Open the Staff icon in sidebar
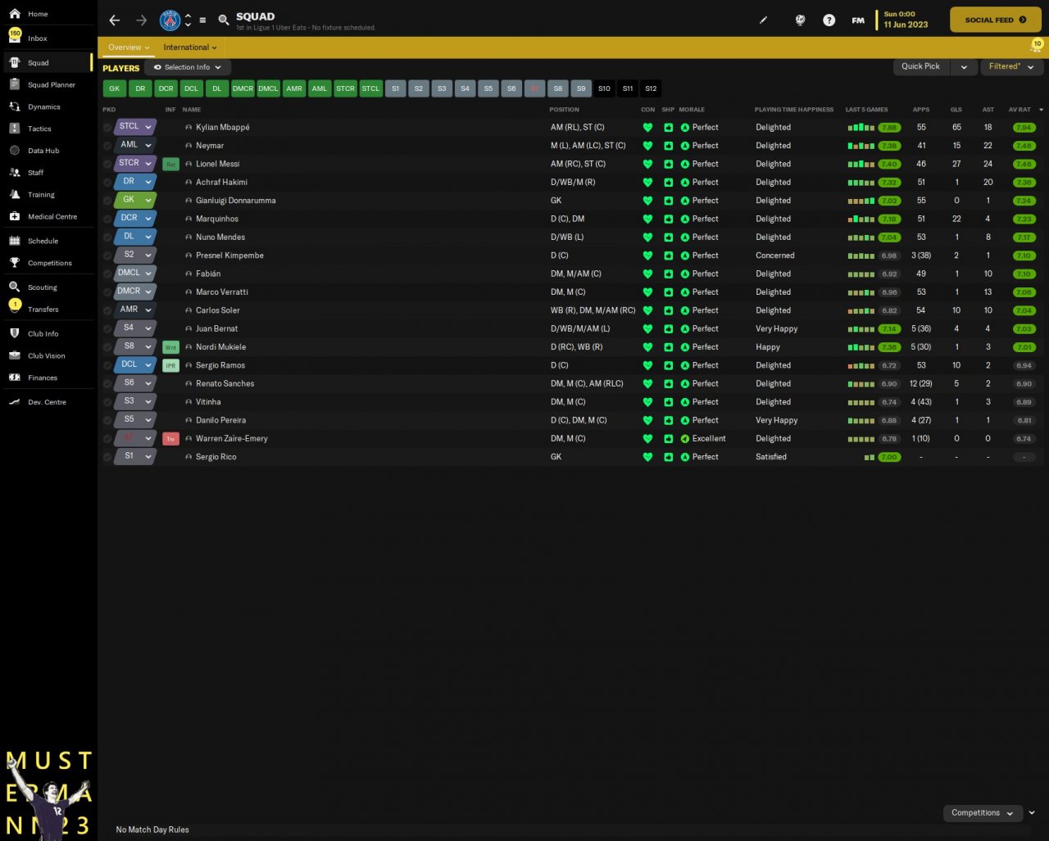This screenshot has height=841, width=1049. [x=15, y=173]
